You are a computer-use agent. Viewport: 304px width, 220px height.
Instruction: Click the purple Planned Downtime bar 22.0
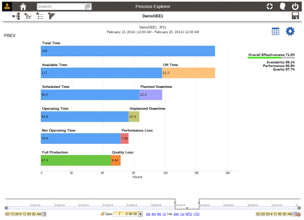coord(151,95)
